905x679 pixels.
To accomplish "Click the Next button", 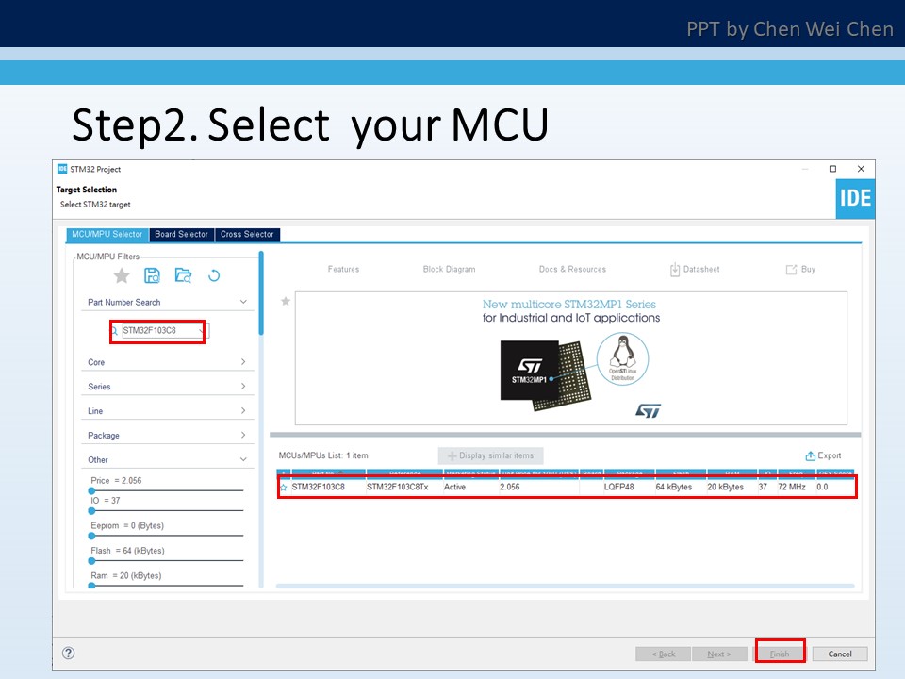I will [719, 654].
